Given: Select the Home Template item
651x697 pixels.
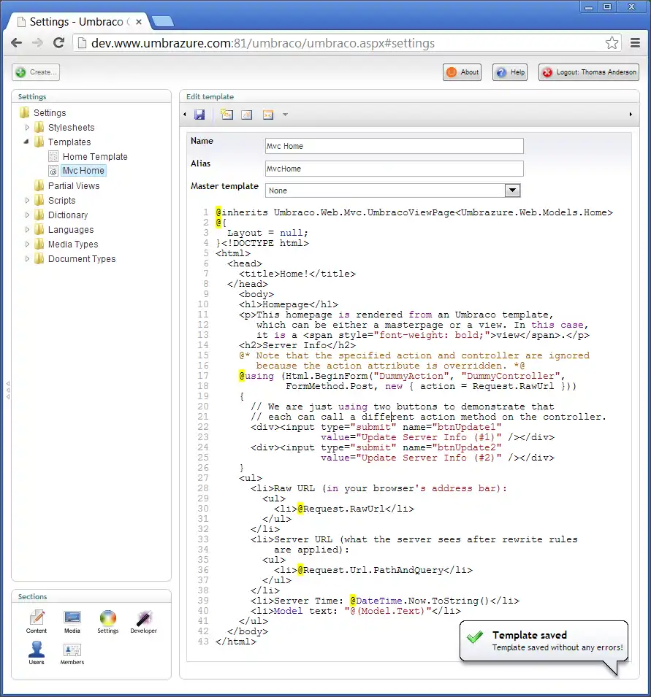Looking at the screenshot, I should (x=95, y=156).
